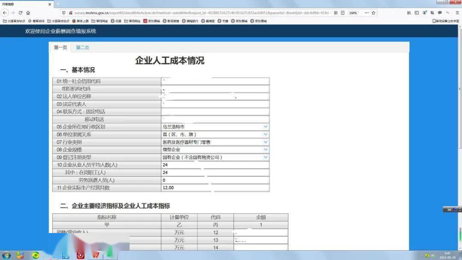Close the current browser tab
The image size is (462, 260).
[50, 4]
